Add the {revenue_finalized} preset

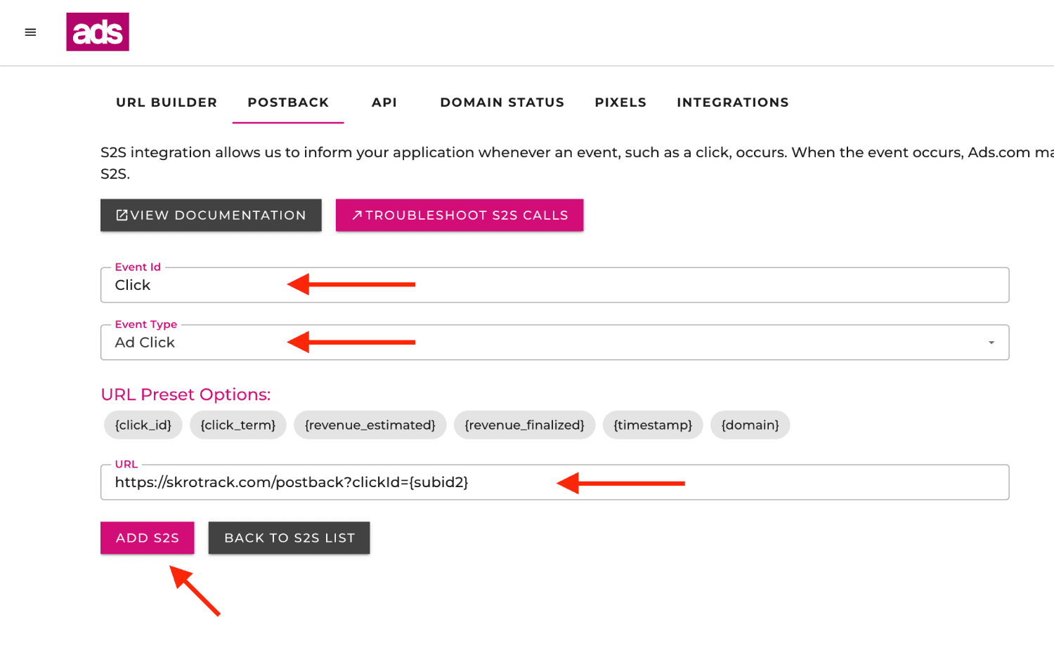pos(524,425)
